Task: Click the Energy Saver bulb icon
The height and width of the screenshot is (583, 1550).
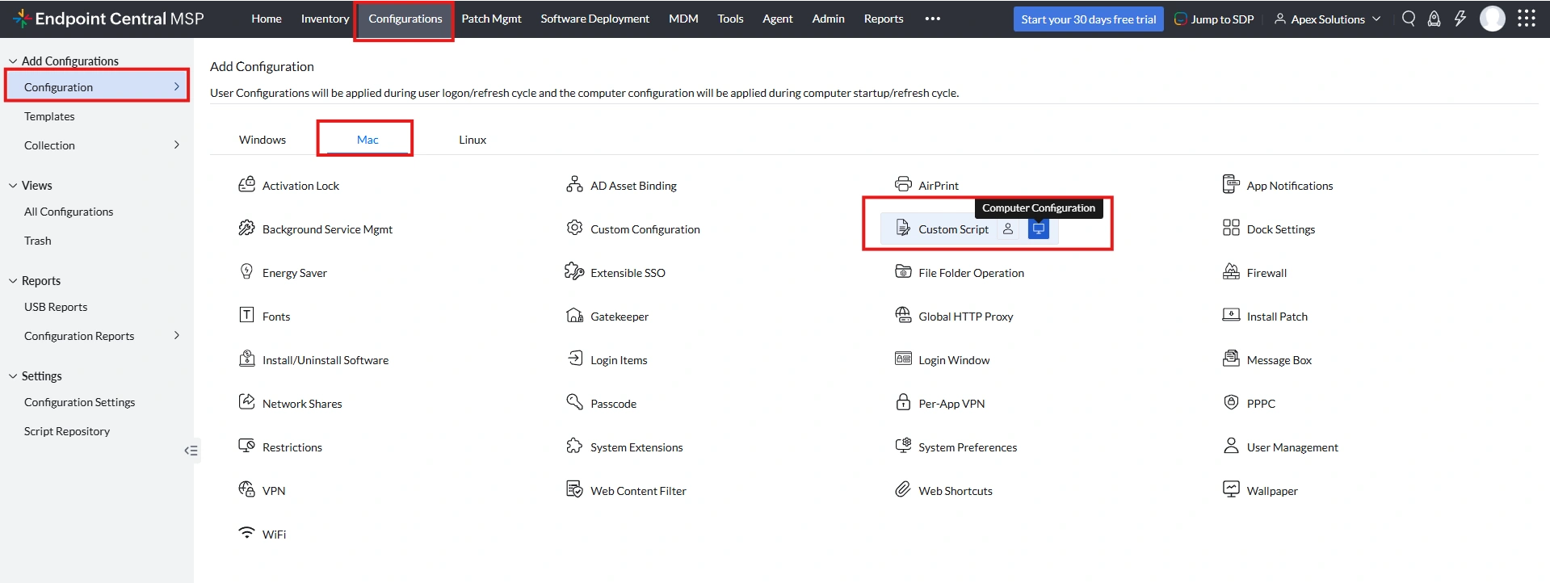Action: (x=246, y=272)
